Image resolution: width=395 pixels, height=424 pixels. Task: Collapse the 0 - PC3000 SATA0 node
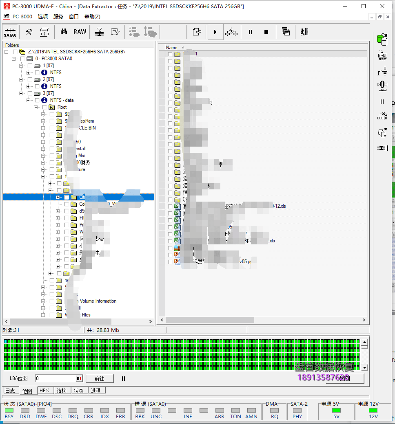click(13, 59)
